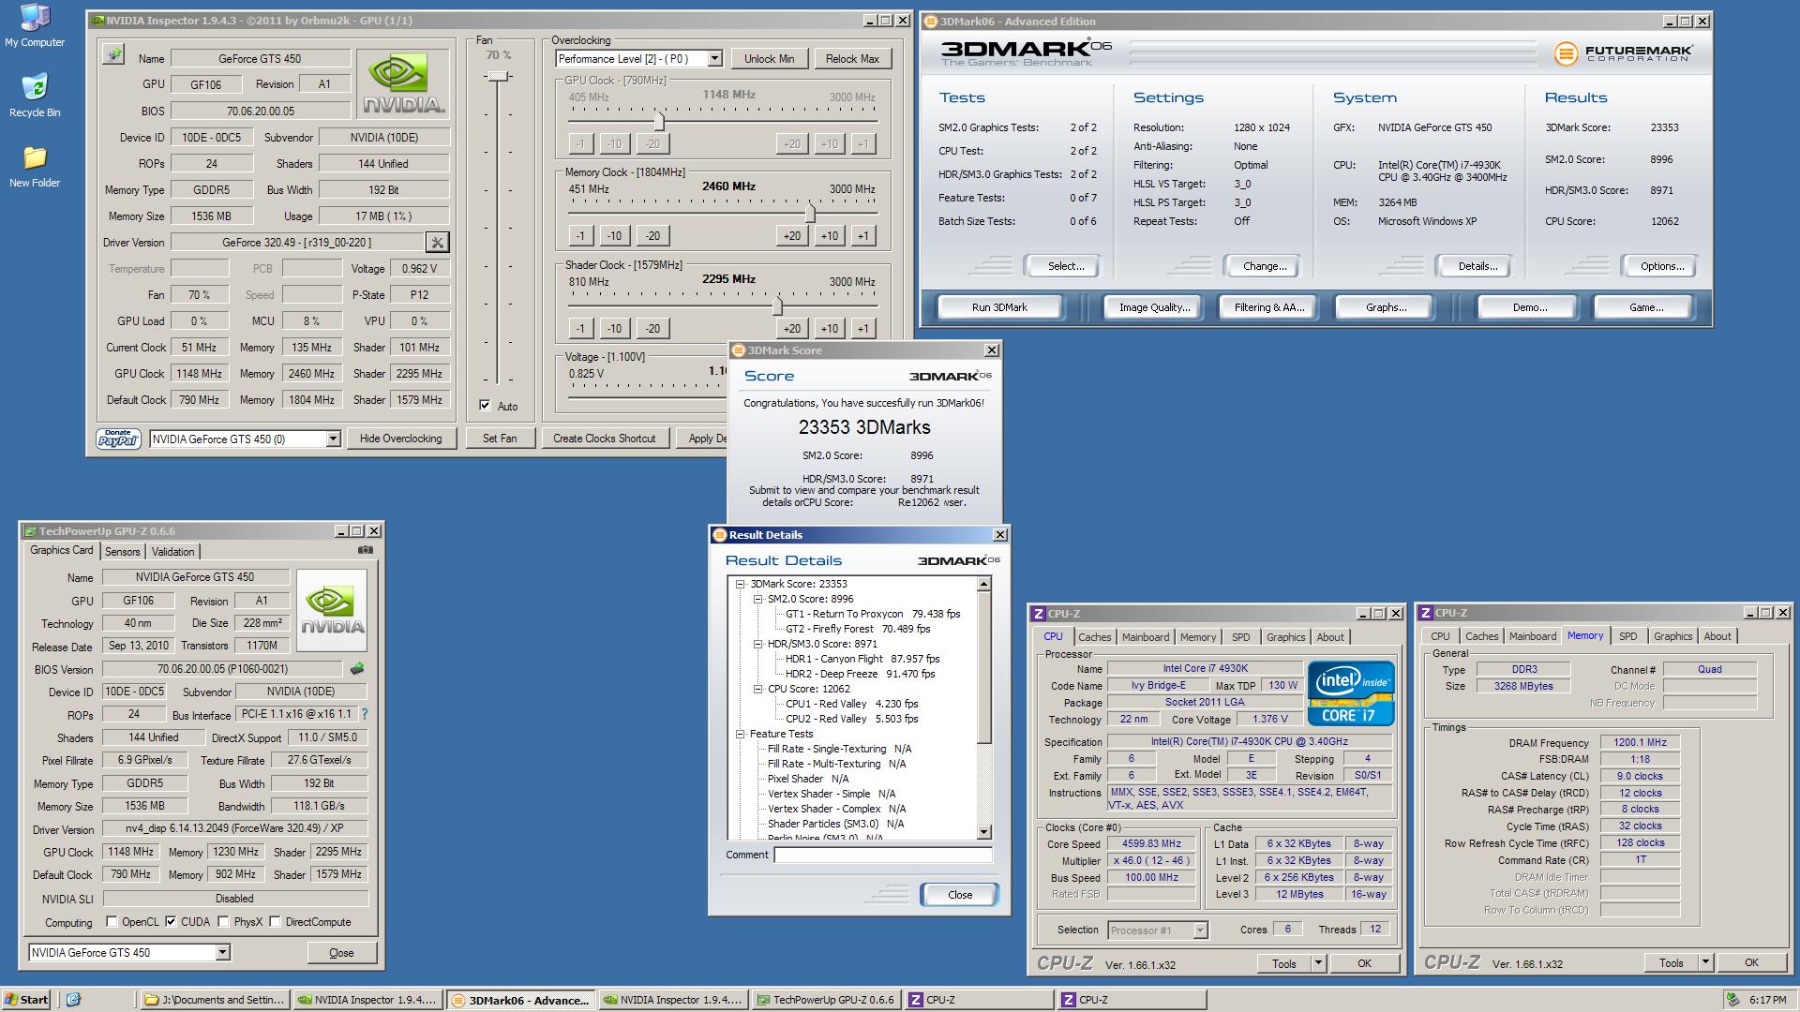Switch to TechPowerUp GPU-Z taskbar item
The image size is (1800, 1012).
click(826, 1000)
